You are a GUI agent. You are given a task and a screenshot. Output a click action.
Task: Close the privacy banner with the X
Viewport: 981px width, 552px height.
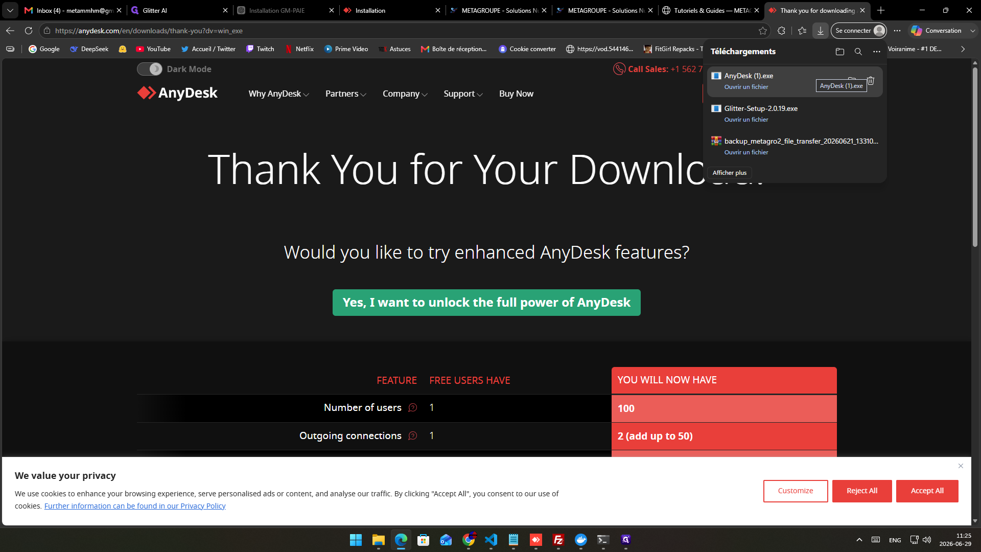(x=961, y=466)
